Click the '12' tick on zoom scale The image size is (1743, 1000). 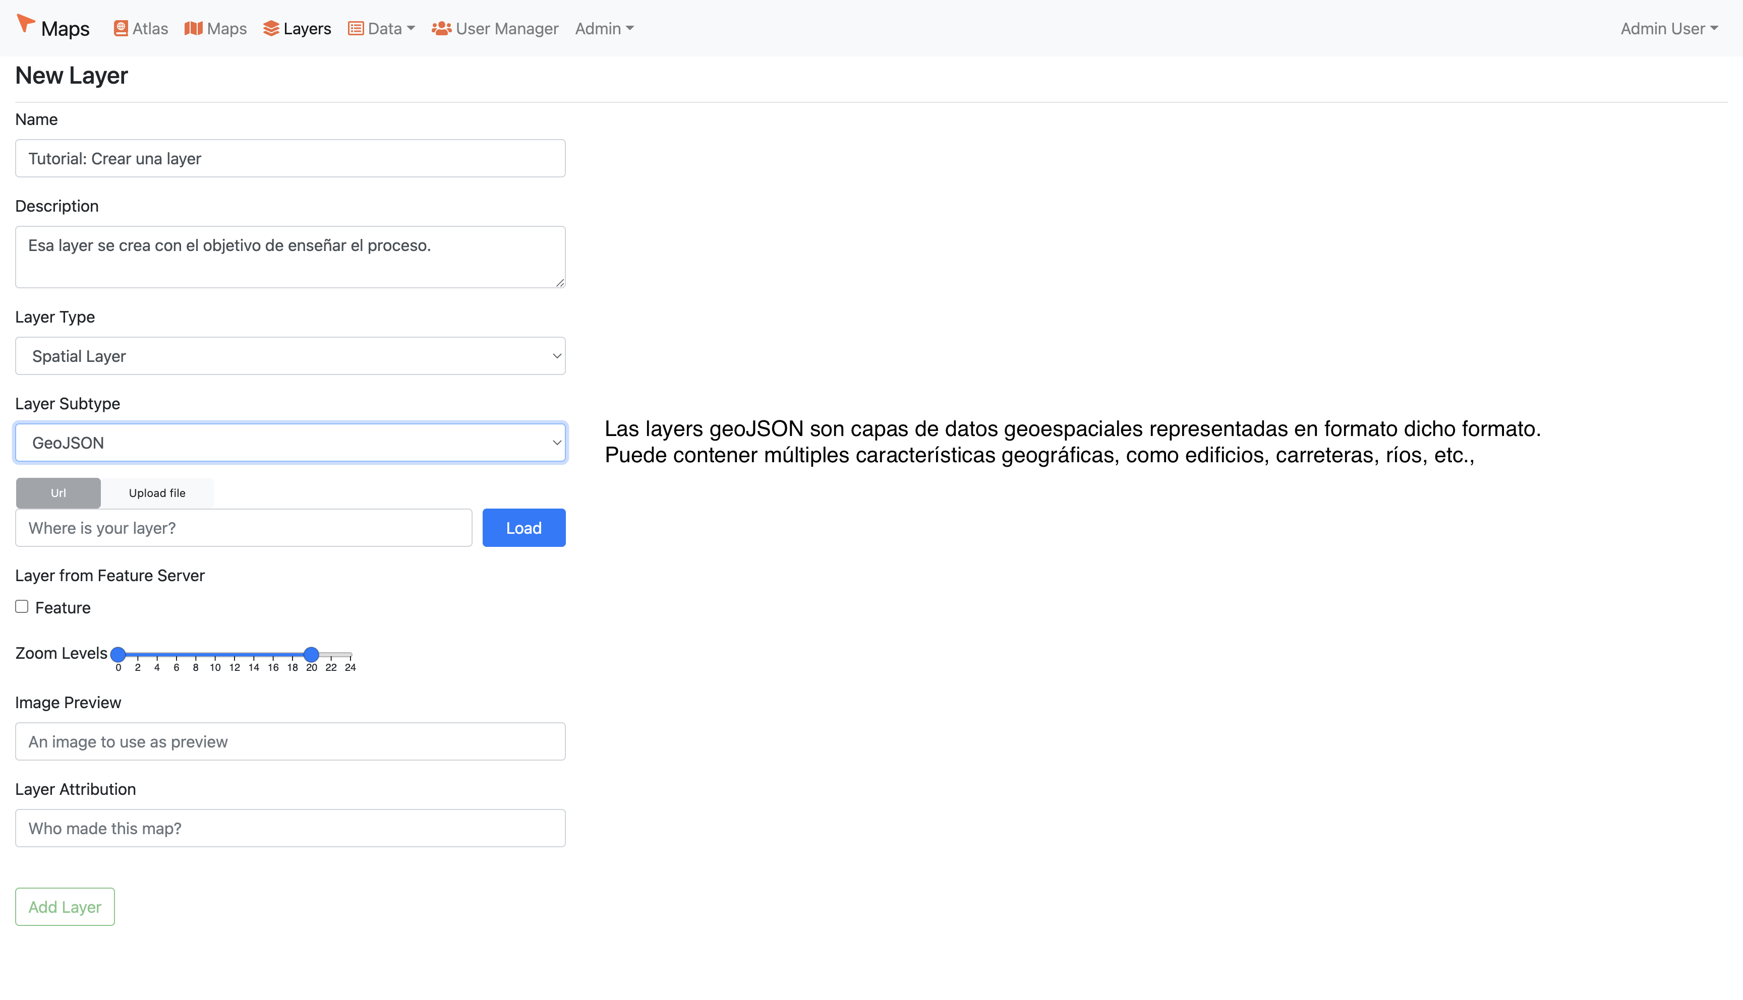235,667
